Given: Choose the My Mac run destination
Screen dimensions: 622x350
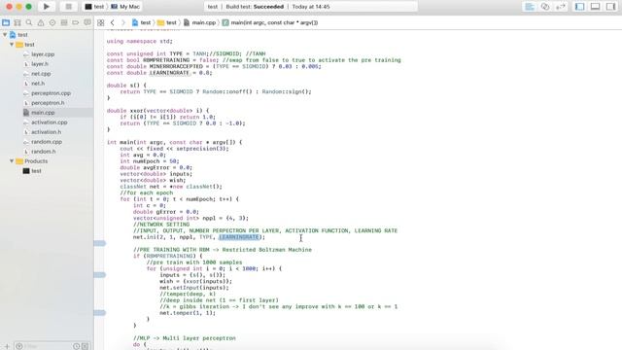Looking at the screenshot, I should point(125,7).
